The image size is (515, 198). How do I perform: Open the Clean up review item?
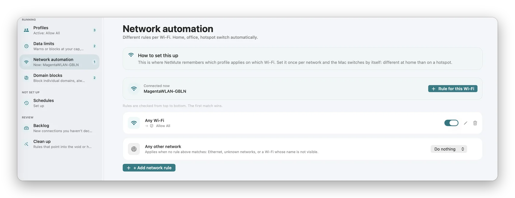pos(60,144)
